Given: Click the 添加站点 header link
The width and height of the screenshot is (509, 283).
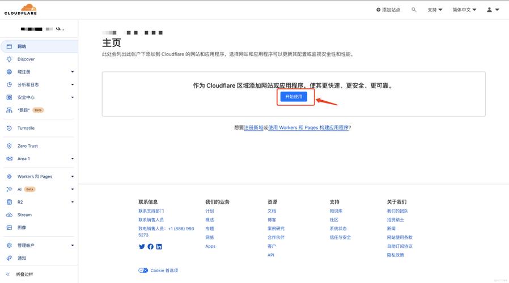Looking at the screenshot, I should click(x=388, y=10).
